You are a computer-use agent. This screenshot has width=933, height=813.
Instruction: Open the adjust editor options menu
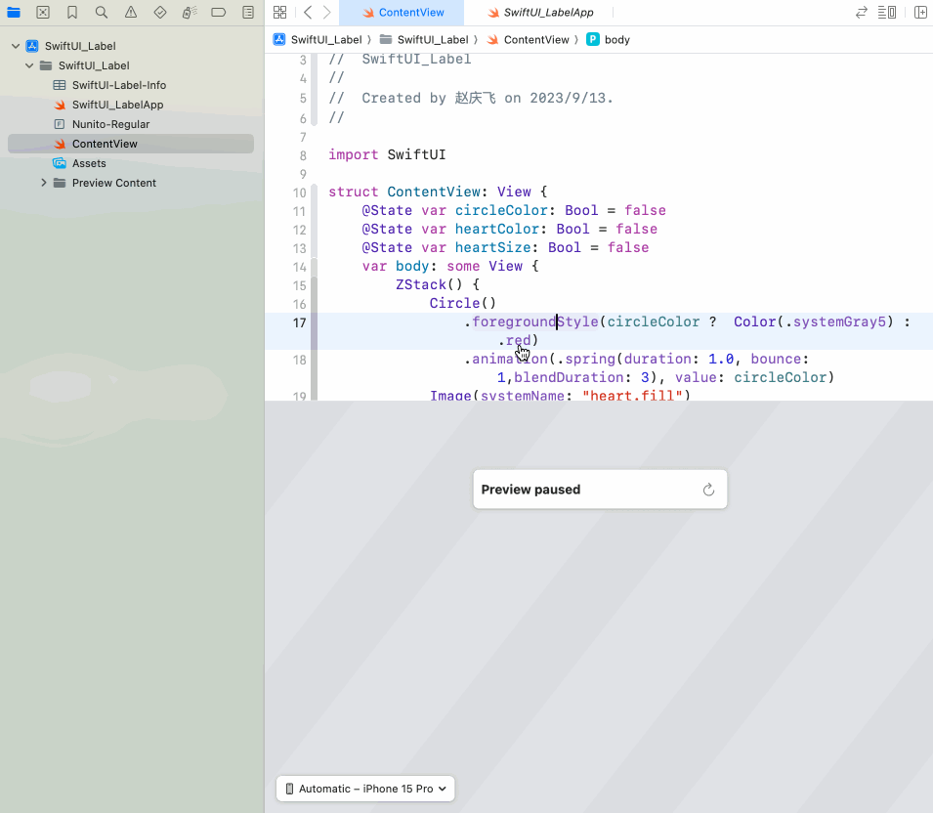click(887, 13)
